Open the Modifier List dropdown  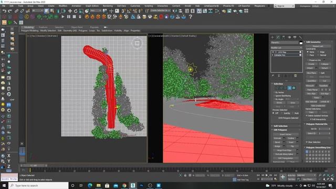tap(286, 48)
